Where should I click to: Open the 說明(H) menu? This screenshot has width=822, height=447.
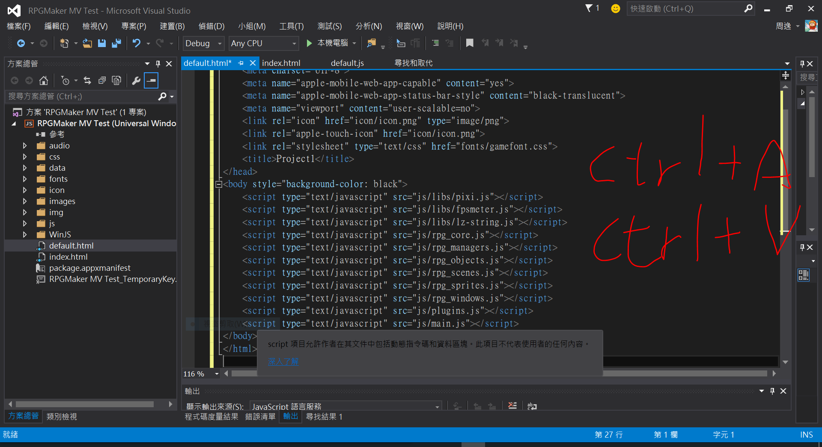tap(450, 26)
